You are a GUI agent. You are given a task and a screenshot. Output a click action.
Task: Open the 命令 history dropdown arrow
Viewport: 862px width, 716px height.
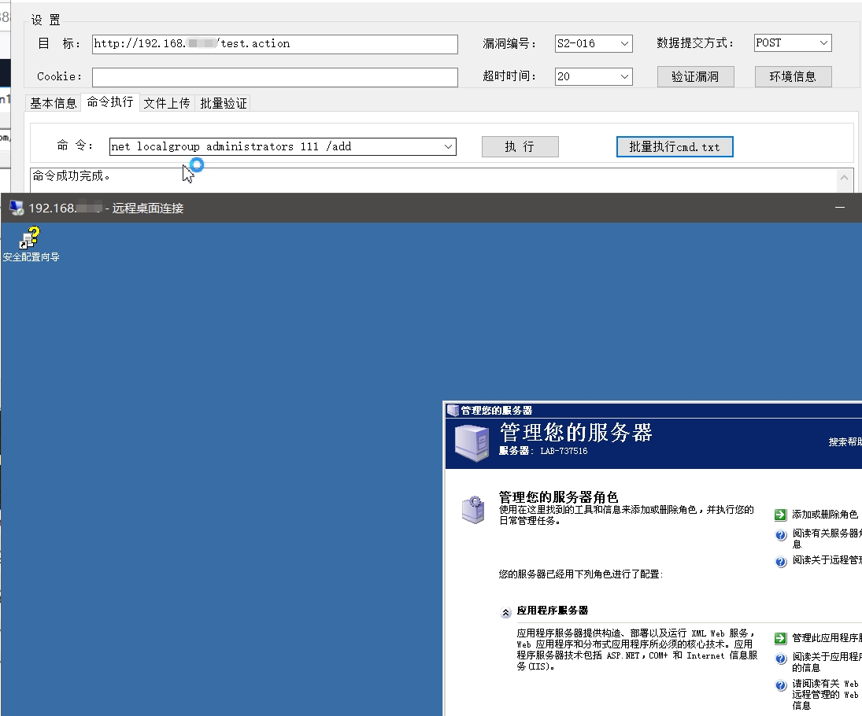(x=449, y=146)
